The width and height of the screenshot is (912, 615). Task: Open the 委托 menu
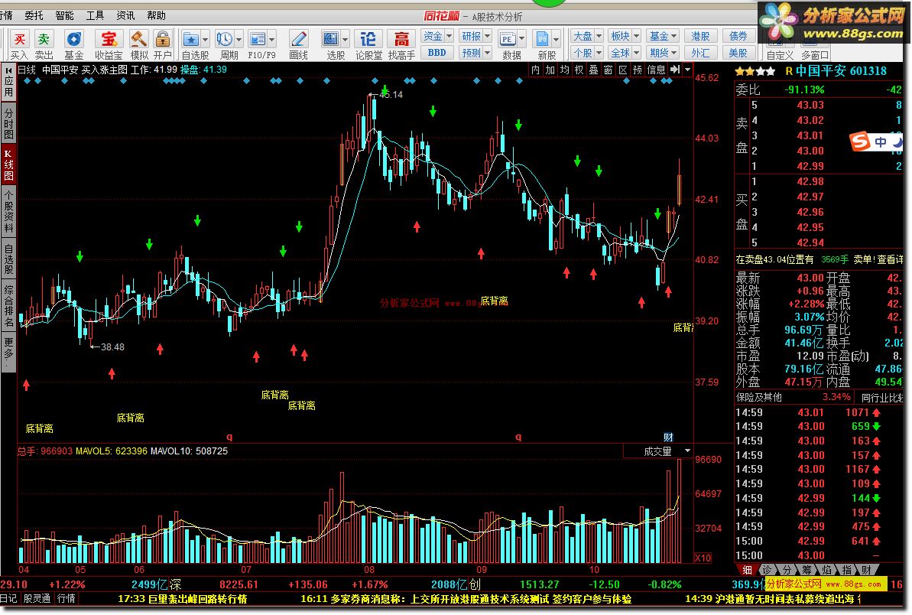click(x=34, y=16)
